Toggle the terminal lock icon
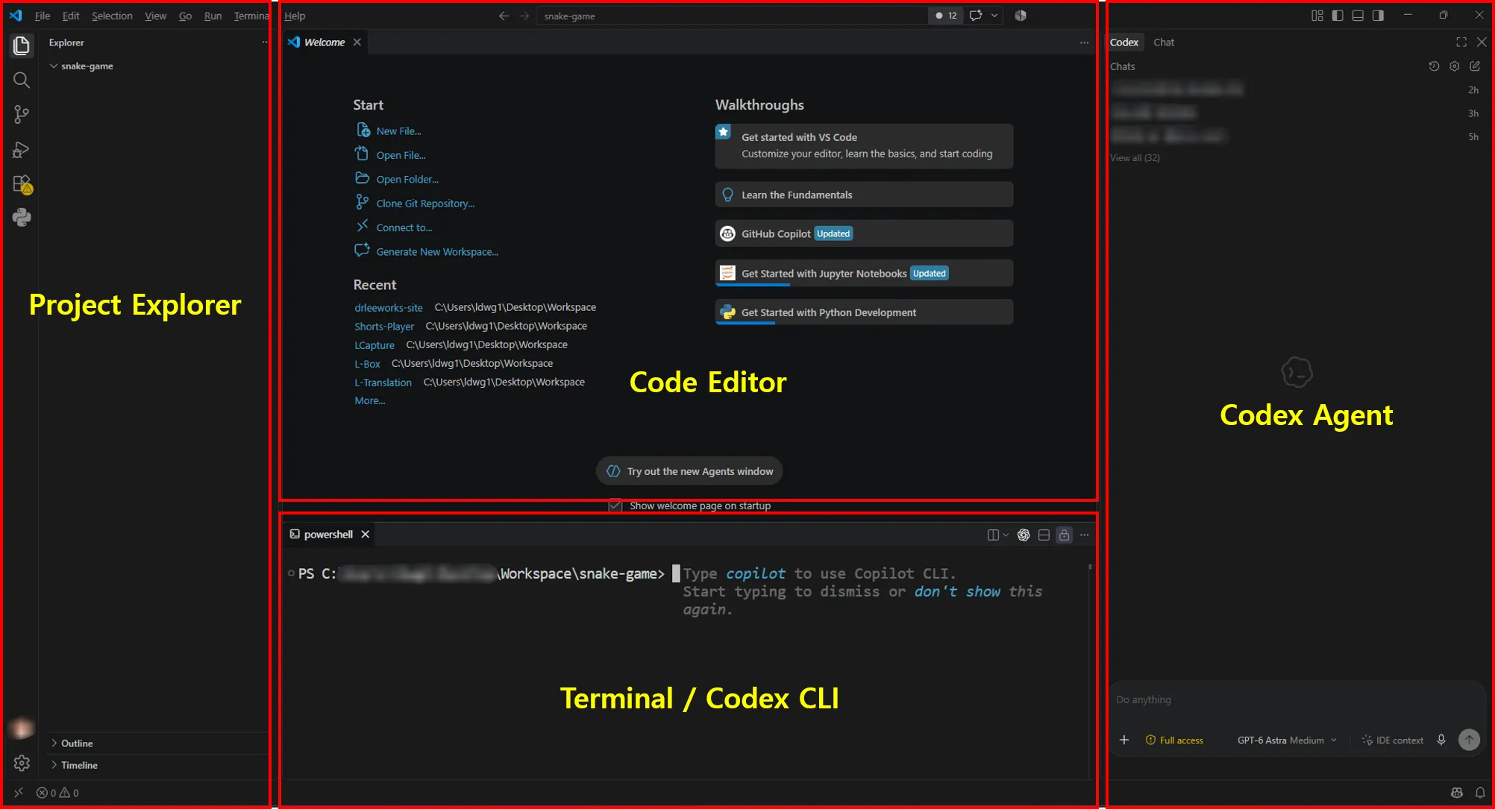Viewport: 1495px width, 809px height. point(1065,535)
